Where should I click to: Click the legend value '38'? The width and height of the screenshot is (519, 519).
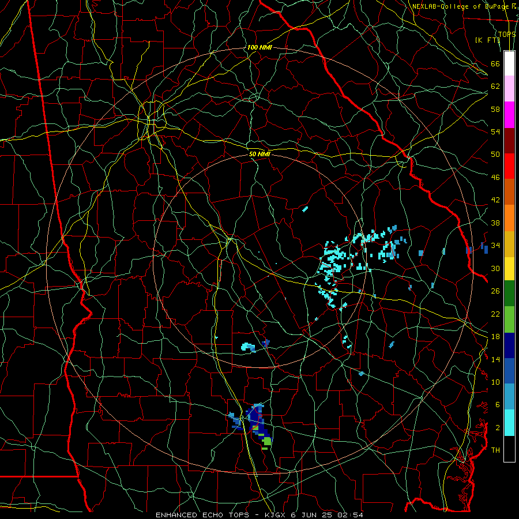(x=495, y=223)
